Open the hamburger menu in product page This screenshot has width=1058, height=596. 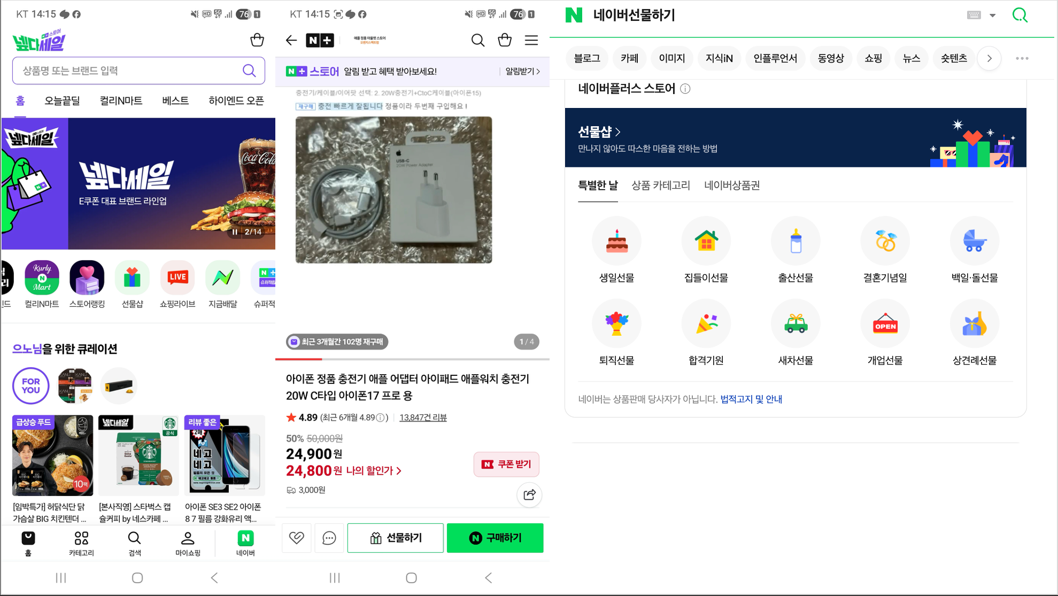coord(531,40)
